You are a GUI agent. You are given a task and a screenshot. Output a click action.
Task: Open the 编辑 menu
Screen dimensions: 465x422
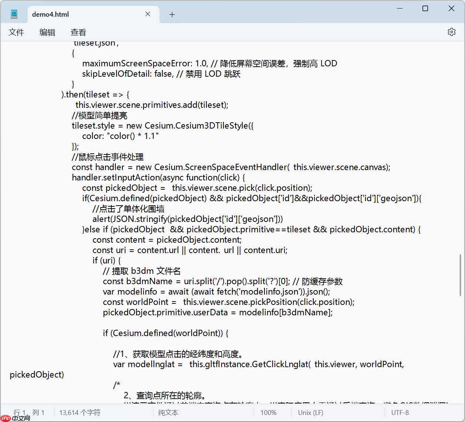[x=47, y=32]
